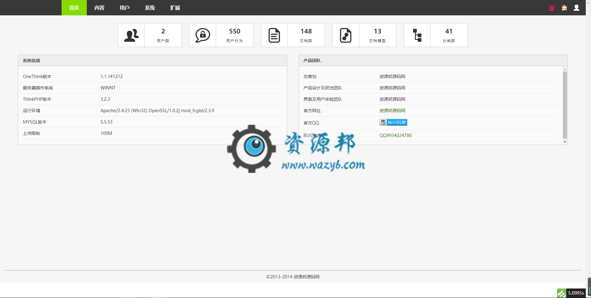Click the red trash icon in header
Image resolution: width=591 pixels, height=298 pixels.
pyautogui.click(x=552, y=8)
